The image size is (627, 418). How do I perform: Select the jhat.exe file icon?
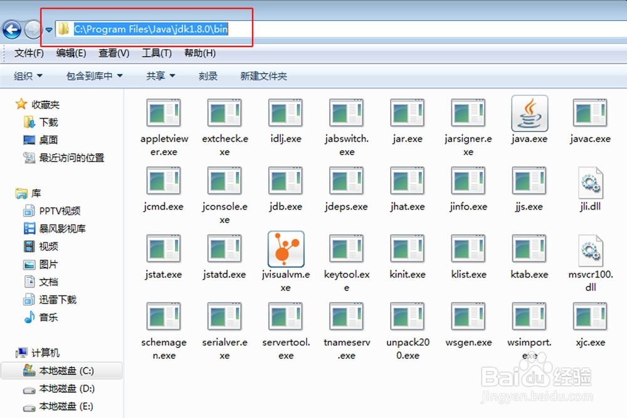pos(407,180)
